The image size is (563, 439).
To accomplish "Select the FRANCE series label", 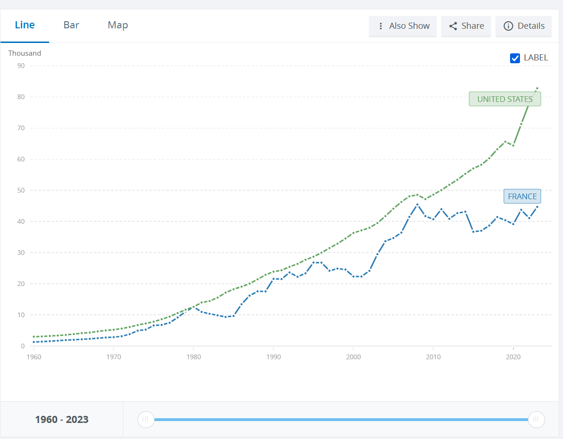I will click(x=522, y=196).
